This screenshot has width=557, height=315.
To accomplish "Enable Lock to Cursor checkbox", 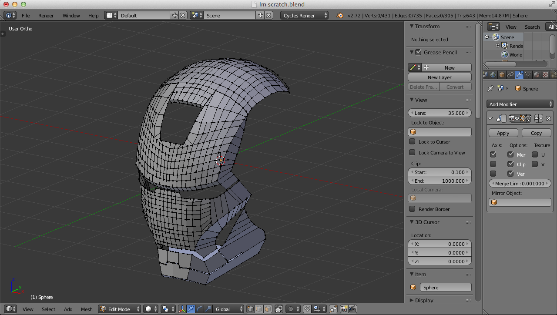I will click(412, 141).
